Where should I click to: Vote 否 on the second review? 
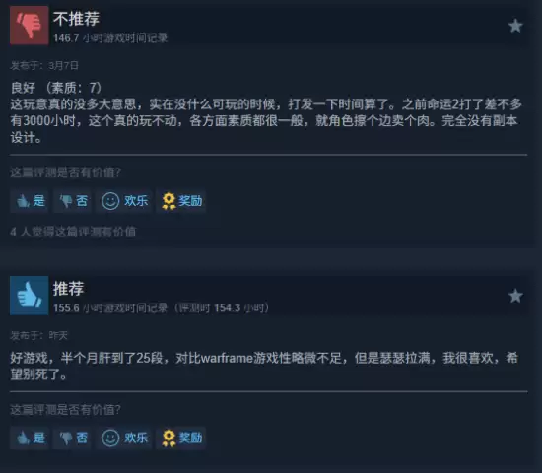(x=72, y=438)
